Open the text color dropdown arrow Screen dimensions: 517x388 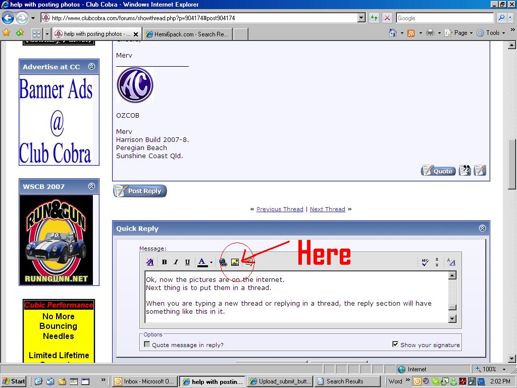pyautogui.click(x=211, y=263)
